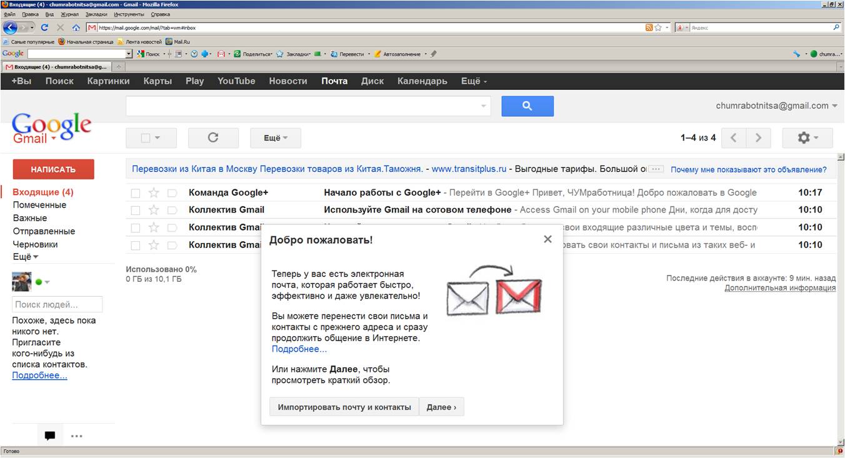Close the Добро пожаловать welcome dialog
Screen dimensions: 845x458
click(547, 239)
